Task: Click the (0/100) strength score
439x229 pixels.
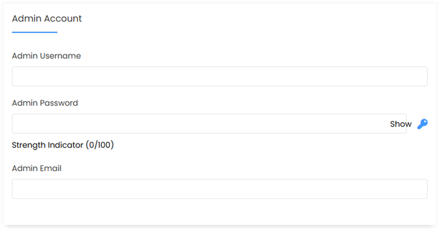Action: (x=99, y=145)
